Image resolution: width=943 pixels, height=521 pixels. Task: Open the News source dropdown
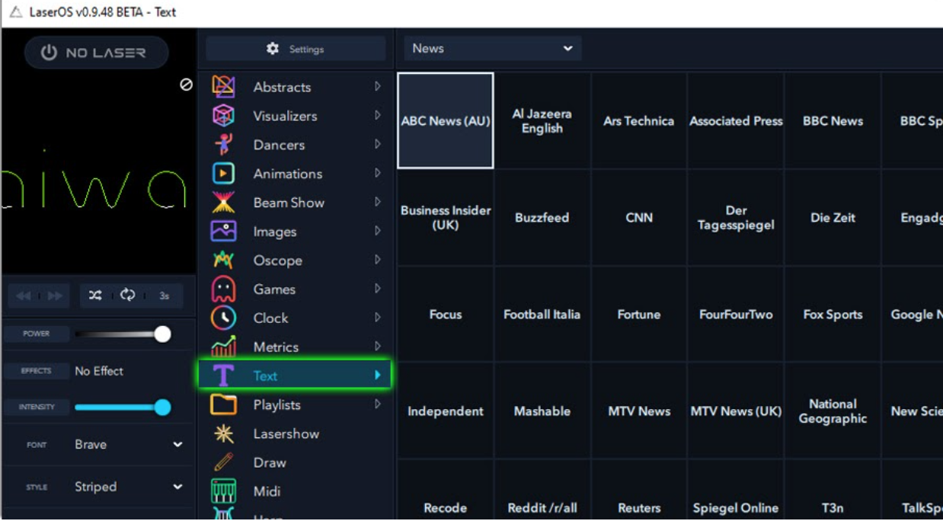492,48
